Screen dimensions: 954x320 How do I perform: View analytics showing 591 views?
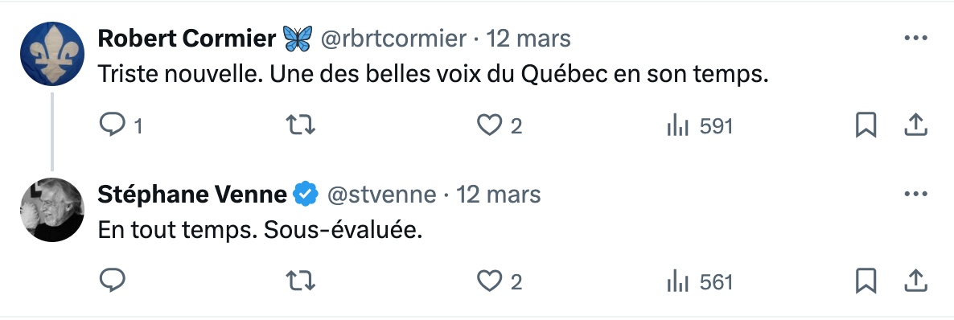pos(700,126)
